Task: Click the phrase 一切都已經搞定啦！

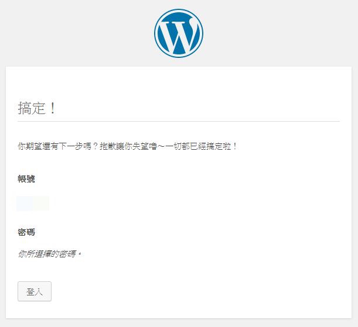Action: tap(202, 146)
